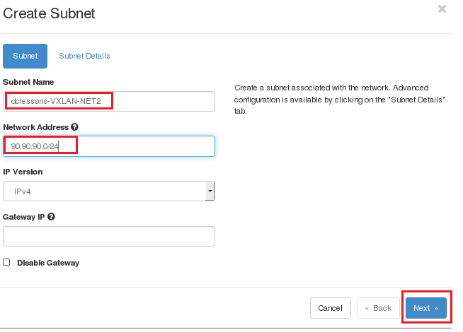Click inside the empty Gateway IP field
This screenshot has width=463, height=332.
tap(108, 236)
